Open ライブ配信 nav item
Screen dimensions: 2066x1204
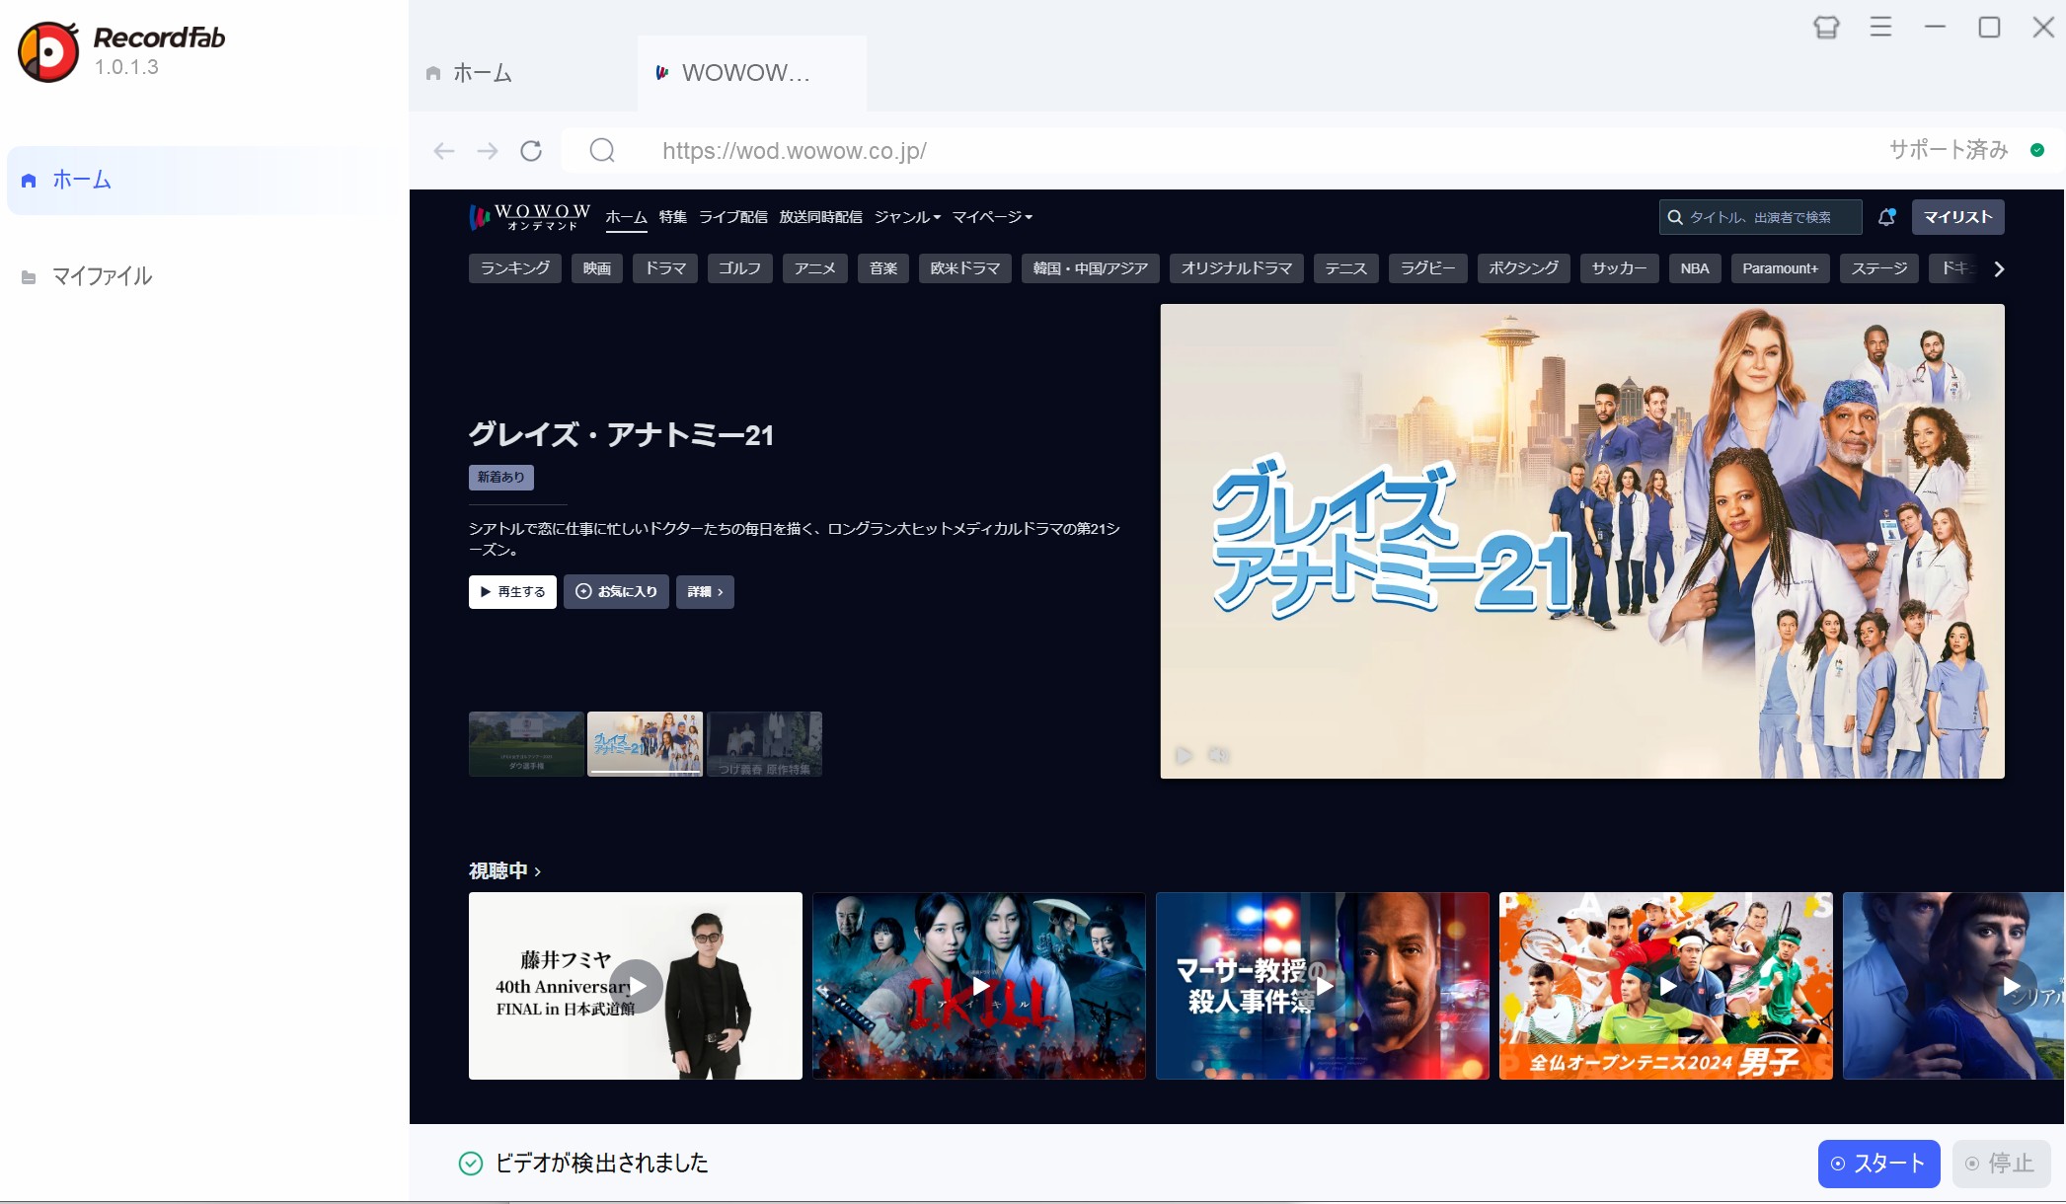click(x=733, y=217)
